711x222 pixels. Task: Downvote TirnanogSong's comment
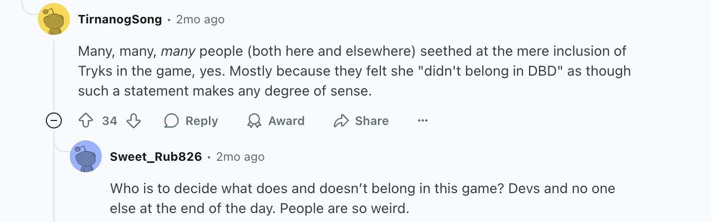coord(133,121)
